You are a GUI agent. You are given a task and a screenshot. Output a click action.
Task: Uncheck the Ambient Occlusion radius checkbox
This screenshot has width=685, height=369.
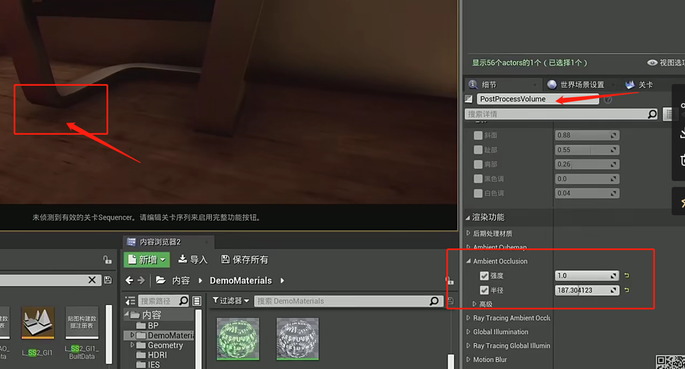[x=484, y=290]
